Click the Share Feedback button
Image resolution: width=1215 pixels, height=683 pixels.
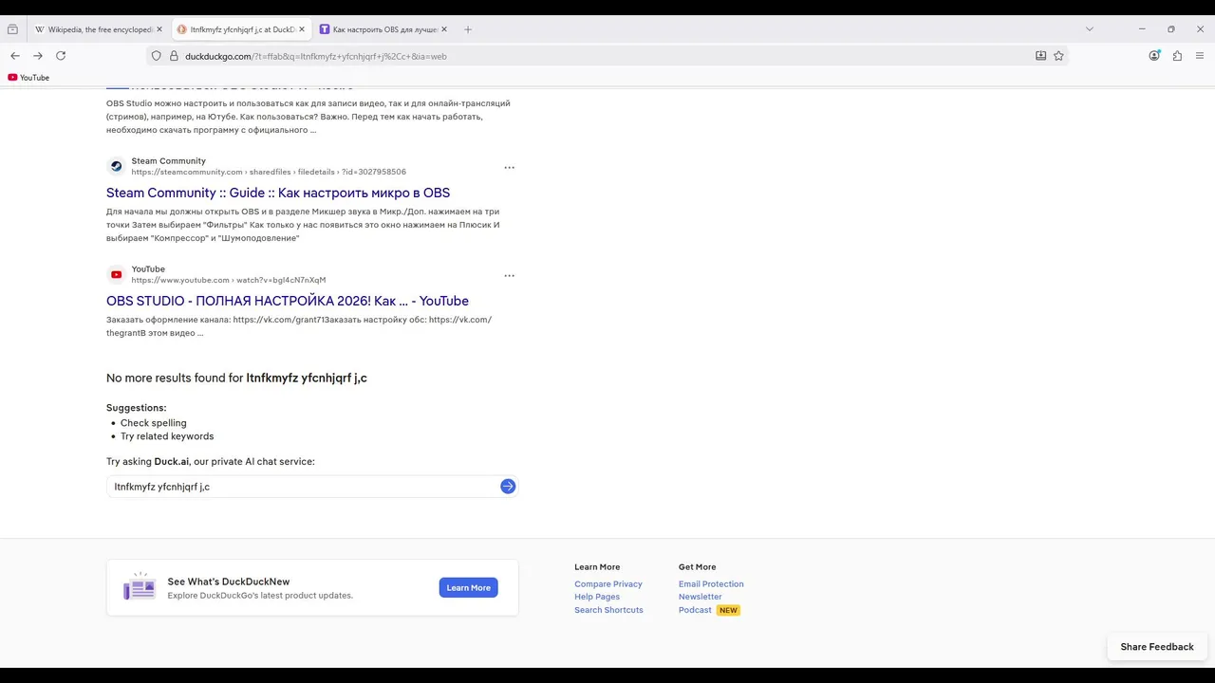pyautogui.click(x=1157, y=647)
